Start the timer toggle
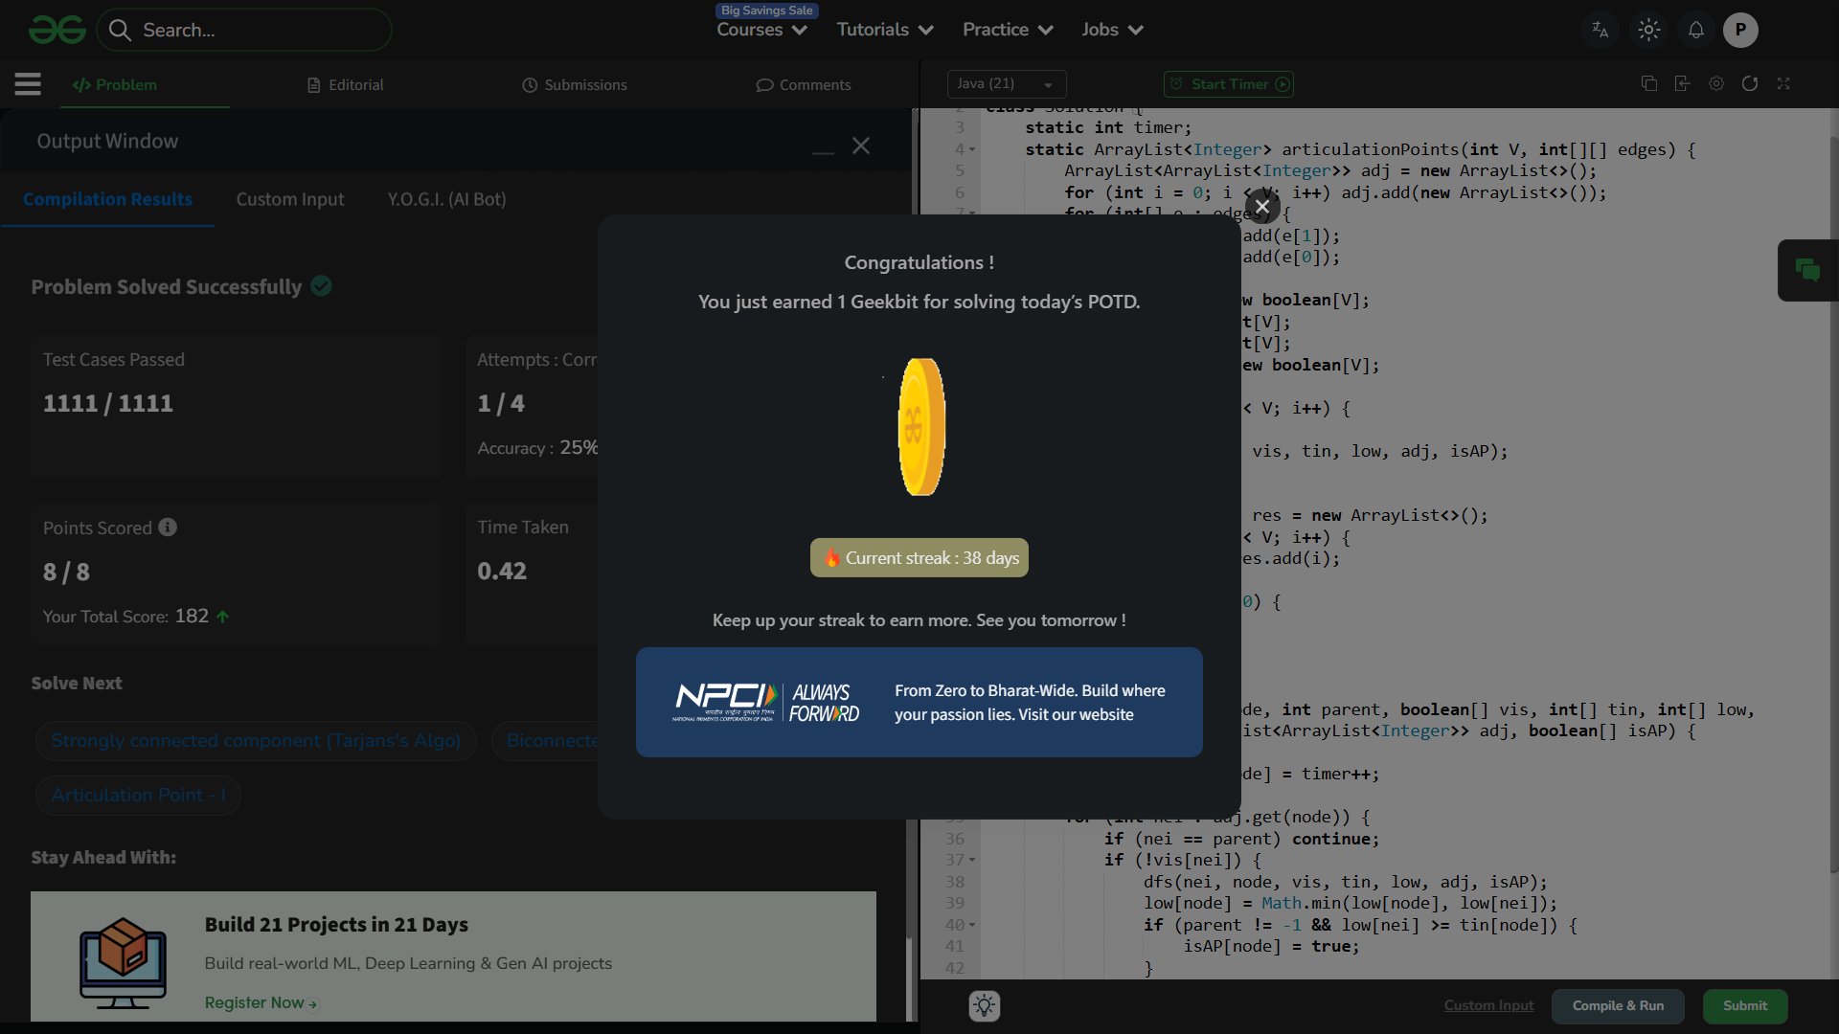The height and width of the screenshot is (1034, 1839). [x=1229, y=84]
